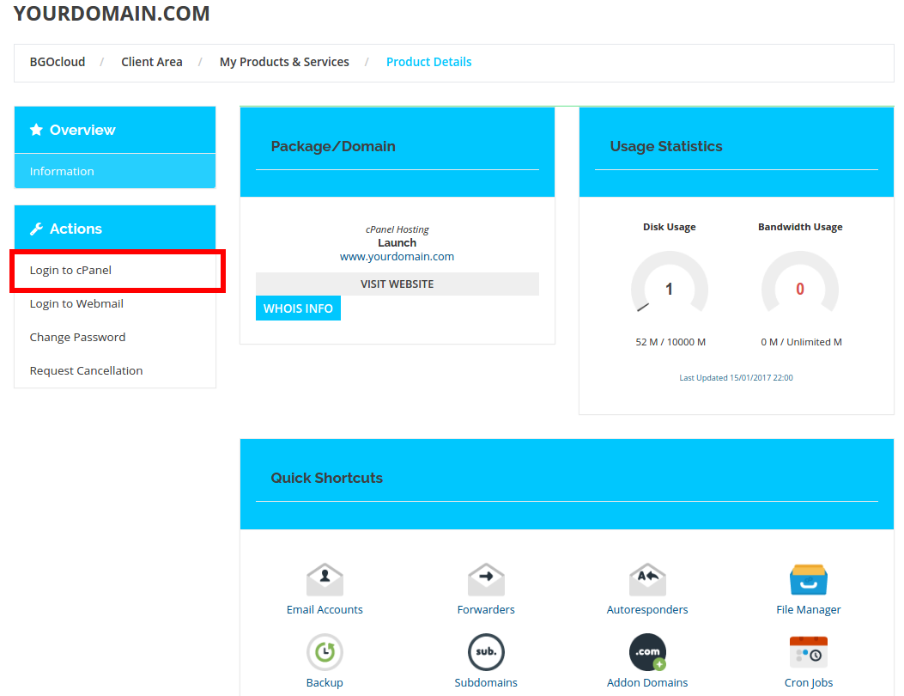Click the File Manager text link
The width and height of the screenshot is (904, 696).
[809, 609]
